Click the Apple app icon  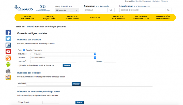pyautogui.click(x=8, y=71)
